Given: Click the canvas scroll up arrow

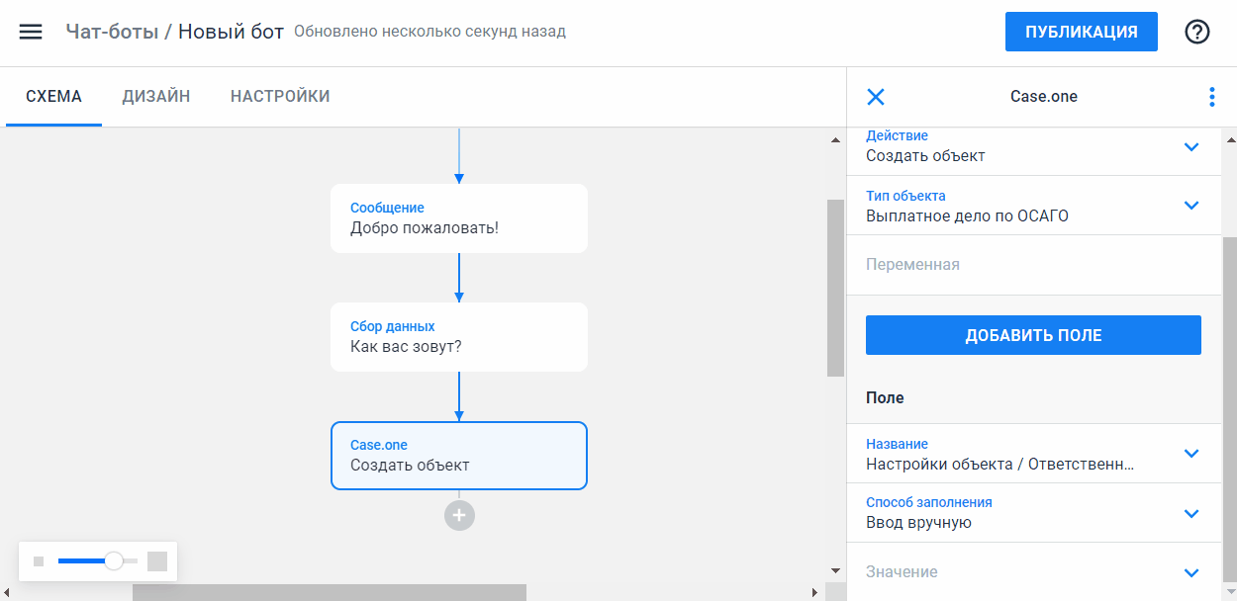Looking at the screenshot, I should (x=835, y=139).
